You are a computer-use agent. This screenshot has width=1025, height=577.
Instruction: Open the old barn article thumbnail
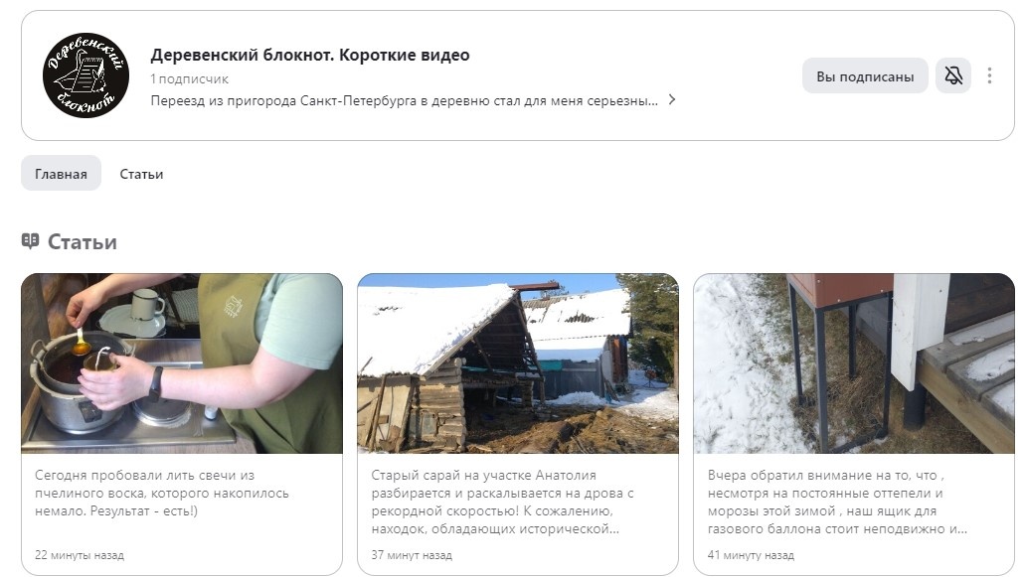coord(518,363)
